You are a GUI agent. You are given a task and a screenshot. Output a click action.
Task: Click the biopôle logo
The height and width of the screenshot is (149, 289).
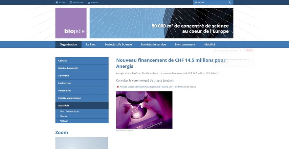[x=71, y=23]
